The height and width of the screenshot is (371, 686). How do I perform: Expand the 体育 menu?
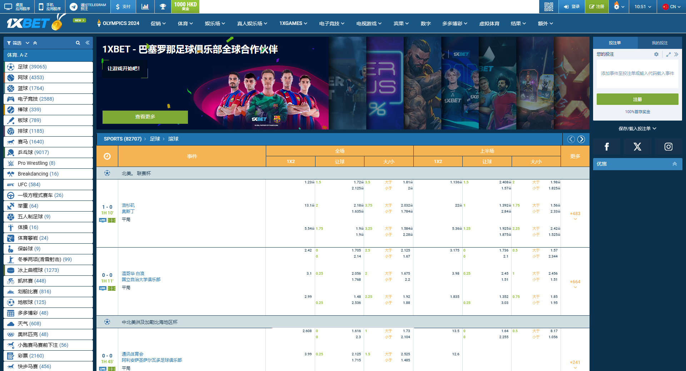click(185, 24)
